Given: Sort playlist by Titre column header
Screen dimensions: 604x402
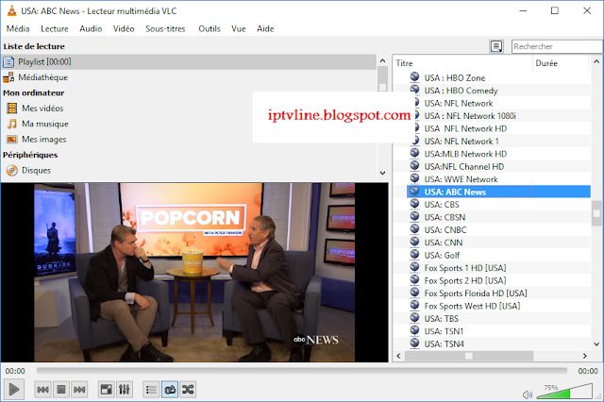Looking at the screenshot, I should click(462, 63).
